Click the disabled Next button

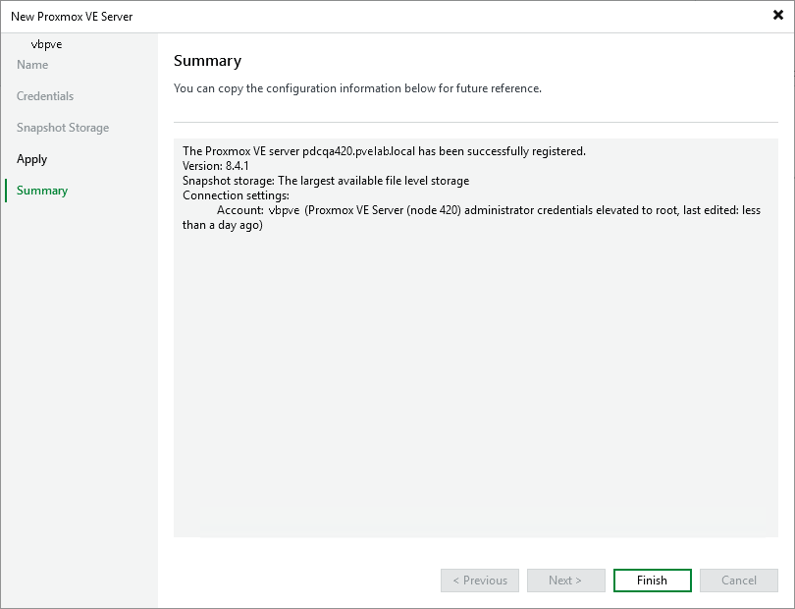click(565, 580)
